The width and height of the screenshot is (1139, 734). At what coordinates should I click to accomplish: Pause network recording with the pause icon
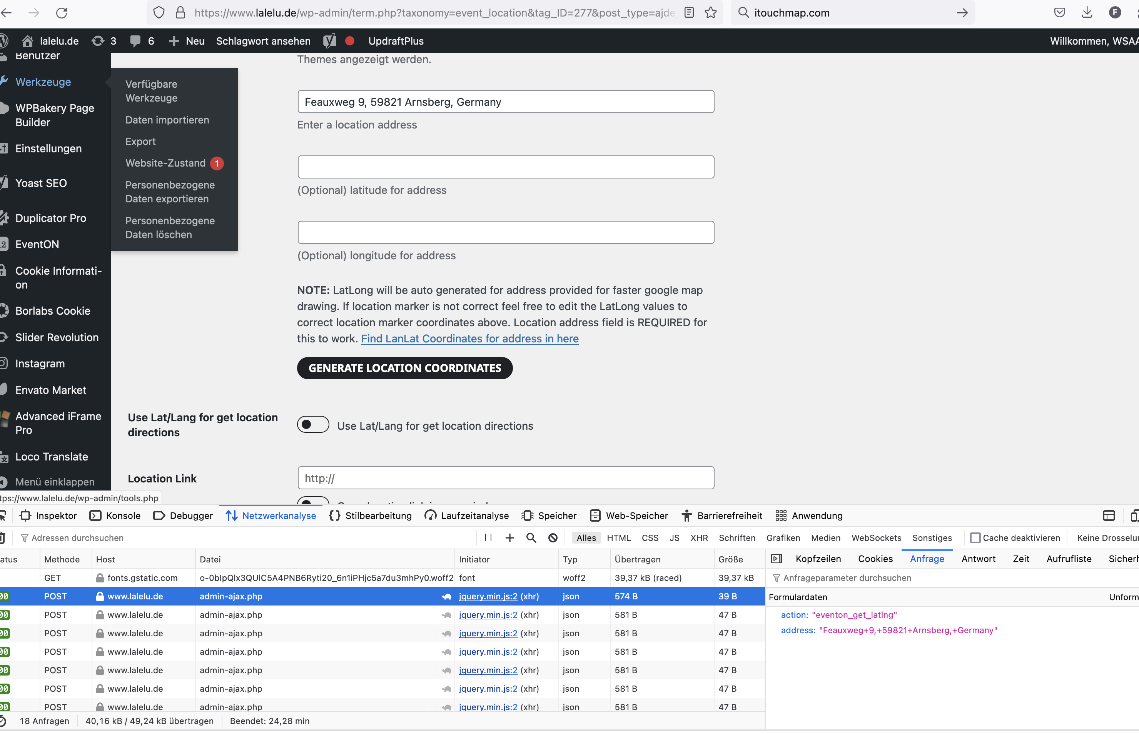click(488, 538)
